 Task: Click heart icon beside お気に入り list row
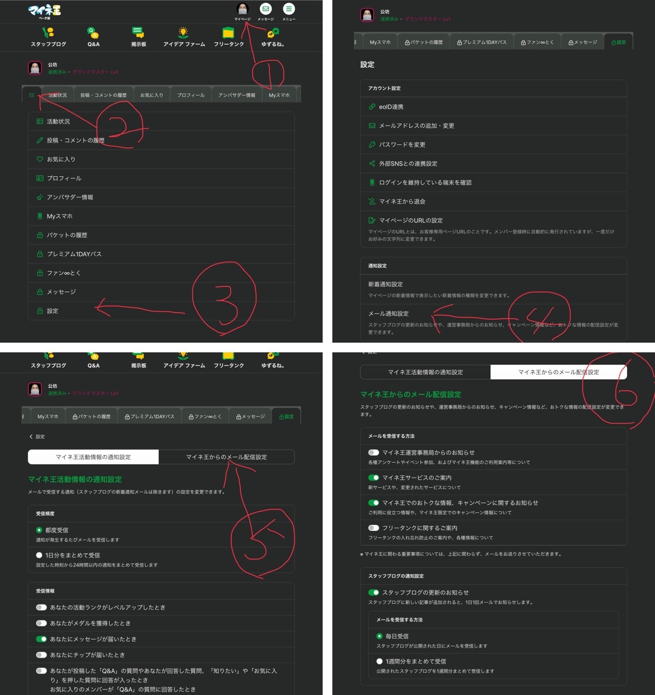(39, 159)
